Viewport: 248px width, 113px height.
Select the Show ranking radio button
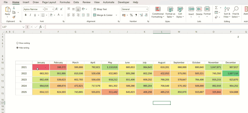[17, 43]
